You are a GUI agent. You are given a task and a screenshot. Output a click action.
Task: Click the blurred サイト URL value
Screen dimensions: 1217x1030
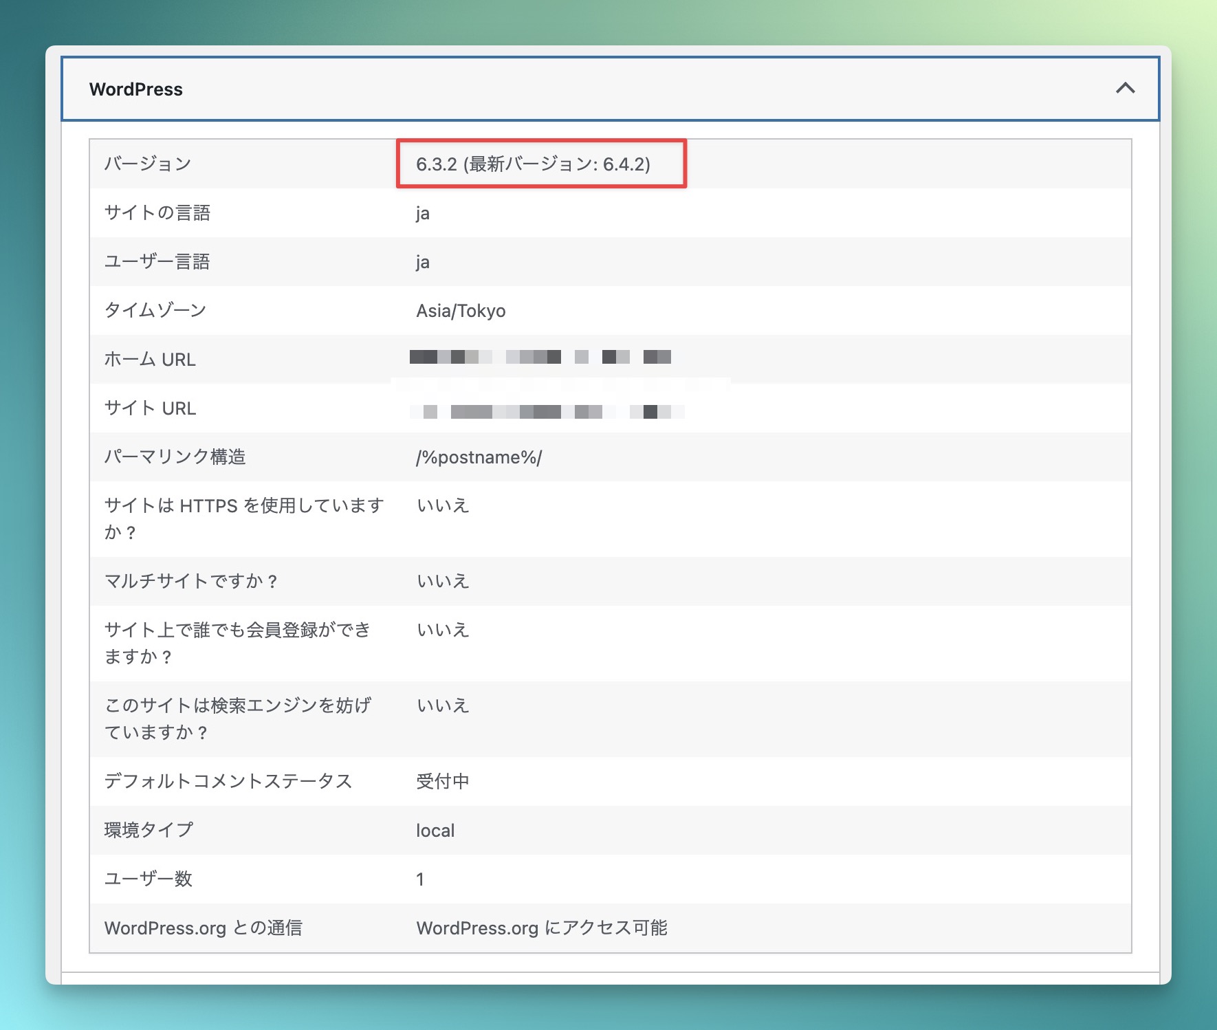547,412
